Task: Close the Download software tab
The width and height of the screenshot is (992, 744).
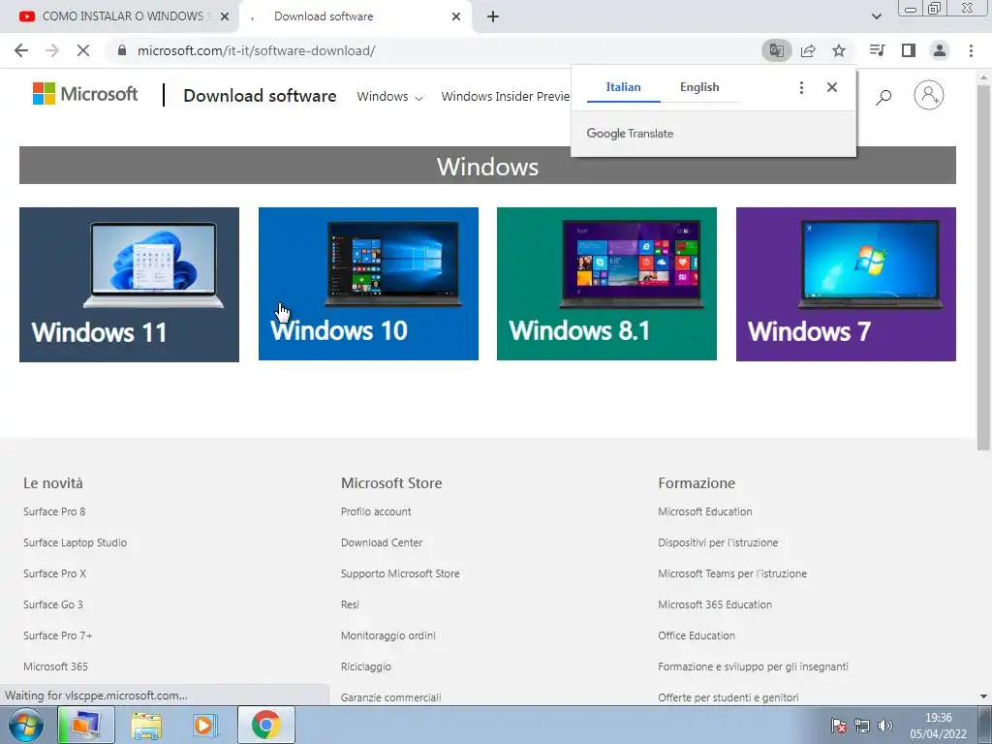Action: point(456,16)
